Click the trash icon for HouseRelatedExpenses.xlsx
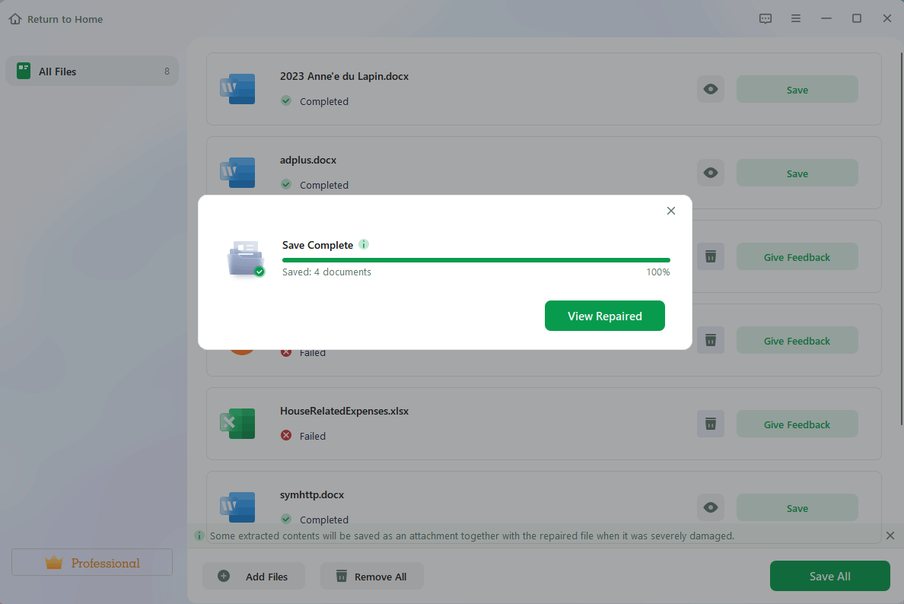The image size is (904, 604). [710, 424]
